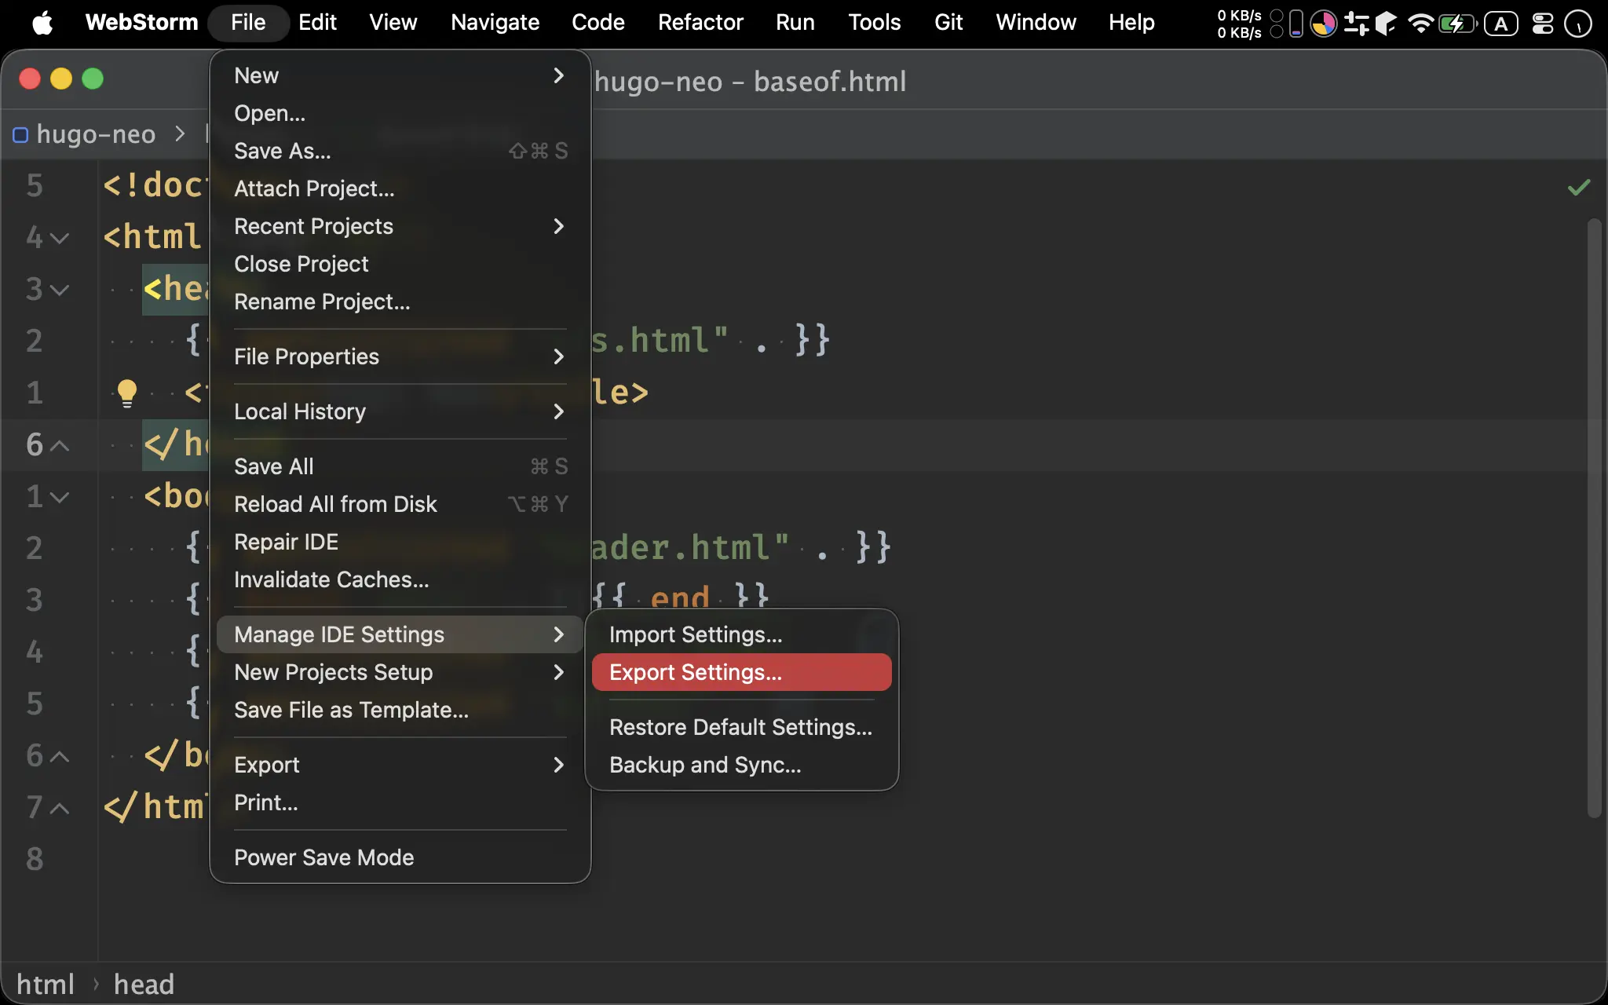
Task: Click the fold-end arrow at closing head line
Action: 60,445
